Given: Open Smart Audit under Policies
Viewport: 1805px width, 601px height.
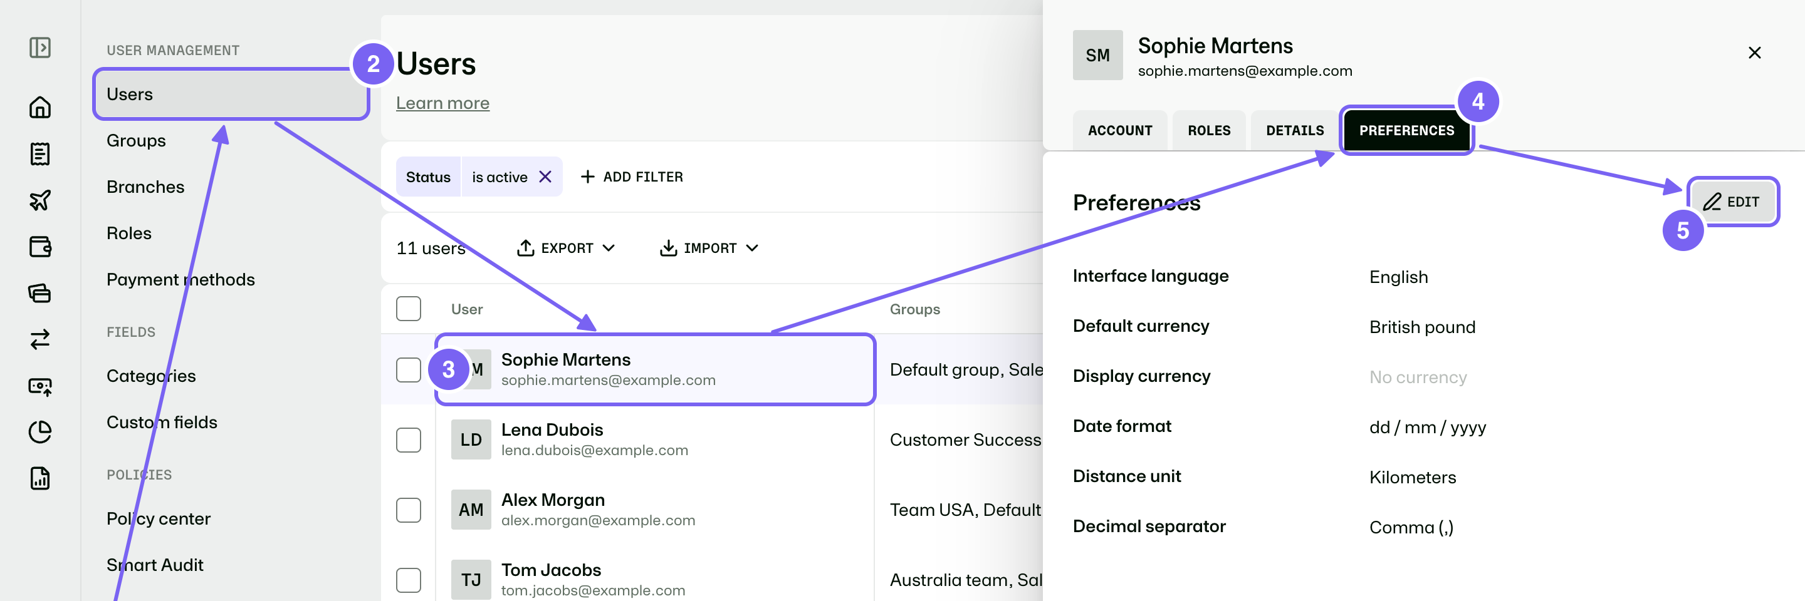Looking at the screenshot, I should click(x=155, y=565).
